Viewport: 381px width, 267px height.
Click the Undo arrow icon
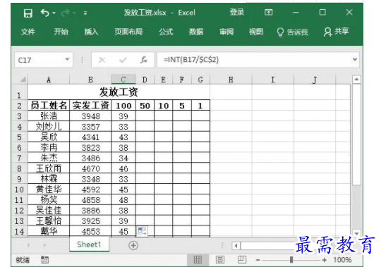pos(45,13)
